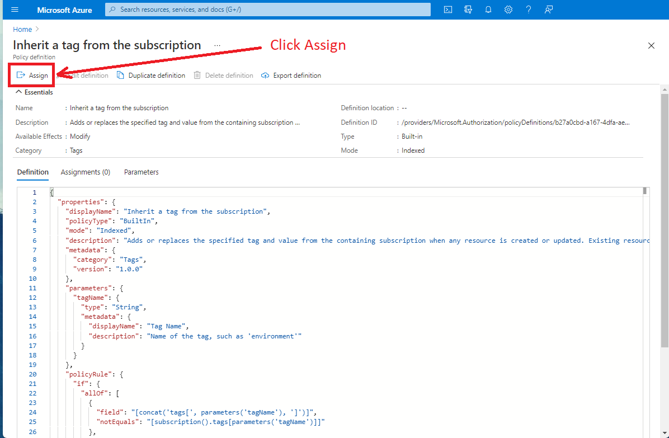669x438 pixels.
Task: Open the ellipsis more options menu
Action: [x=217, y=45]
